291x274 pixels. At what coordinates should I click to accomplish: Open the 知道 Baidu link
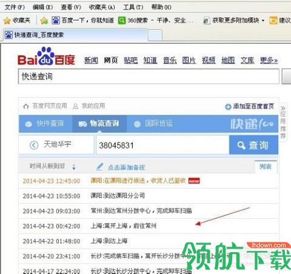click(150, 61)
